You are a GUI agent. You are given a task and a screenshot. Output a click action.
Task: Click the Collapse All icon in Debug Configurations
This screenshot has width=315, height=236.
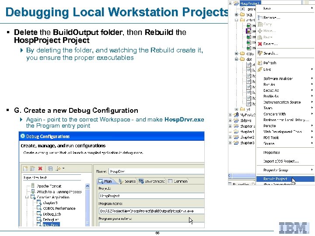[50, 169]
